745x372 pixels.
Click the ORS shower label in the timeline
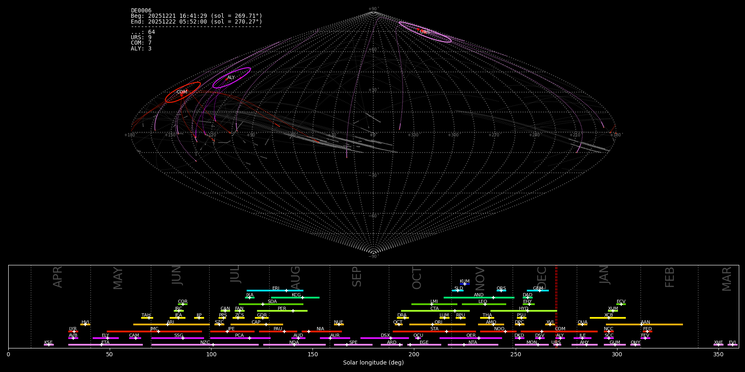click(501, 289)
